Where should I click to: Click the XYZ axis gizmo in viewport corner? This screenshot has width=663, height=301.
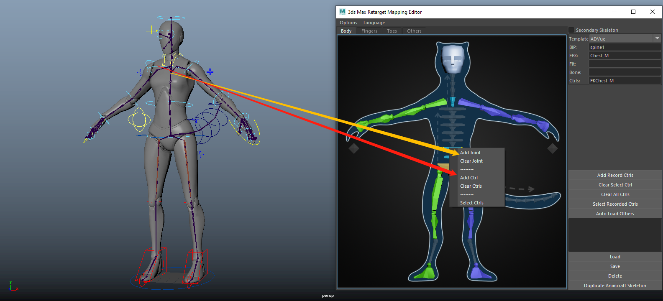13,286
